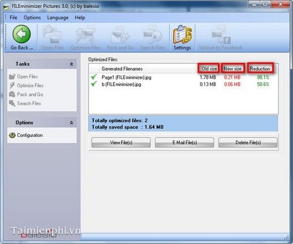Open the Language menu

click(58, 18)
